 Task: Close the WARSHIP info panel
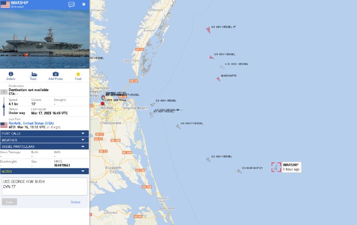pyautogui.click(x=84, y=4)
